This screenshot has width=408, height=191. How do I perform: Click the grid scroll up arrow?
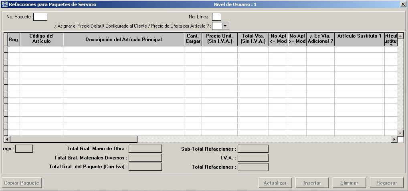400,36
